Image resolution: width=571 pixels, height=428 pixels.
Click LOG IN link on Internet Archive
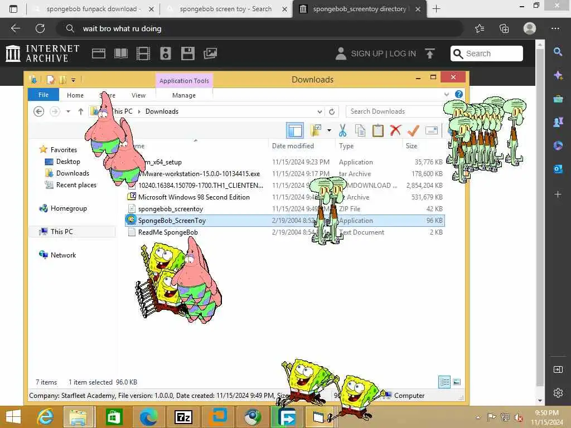(403, 53)
